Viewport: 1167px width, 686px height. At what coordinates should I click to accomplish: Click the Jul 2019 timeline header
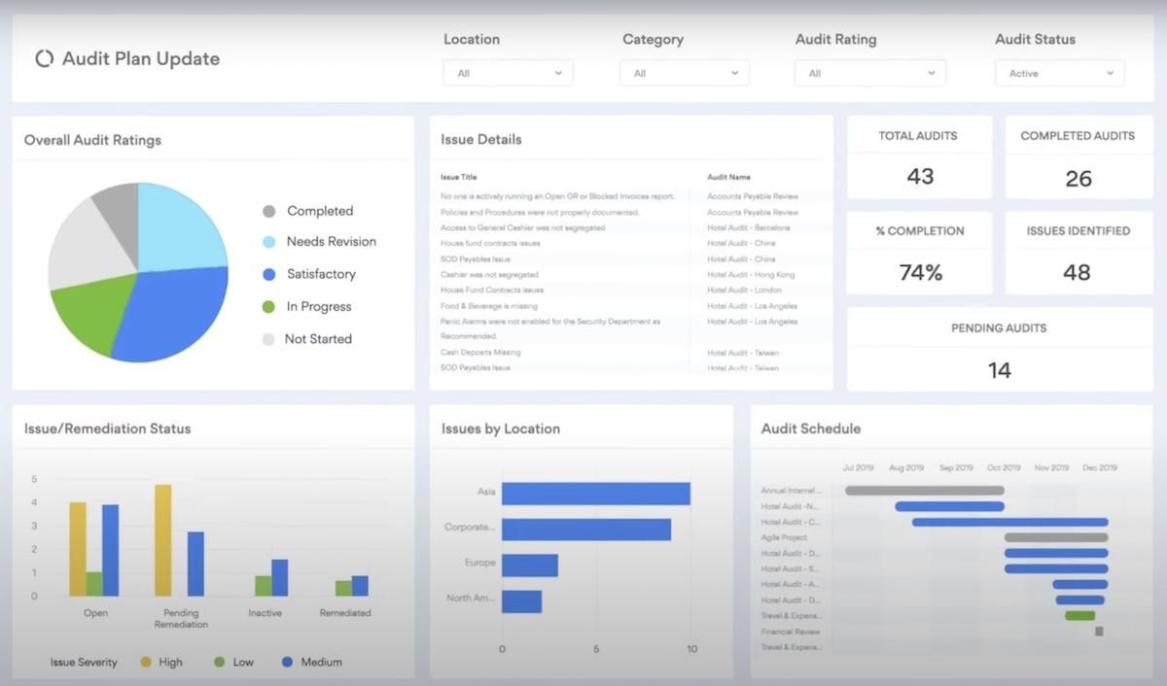(x=859, y=467)
